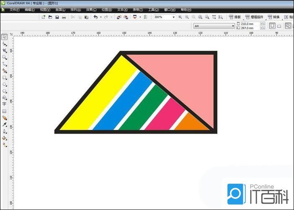The height and width of the screenshot is (210, 294).
Task: Zoom to page width icon
Action: (x=214, y=17)
